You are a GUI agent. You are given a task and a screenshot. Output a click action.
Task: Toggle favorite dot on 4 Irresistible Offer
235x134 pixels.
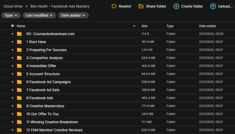click(x=13, y=66)
